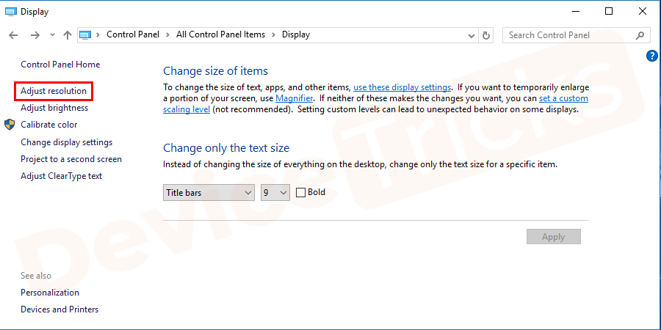The height and width of the screenshot is (330, 661).
Task: Open the Adjust resolution link
Action: (x=54, y=91)
